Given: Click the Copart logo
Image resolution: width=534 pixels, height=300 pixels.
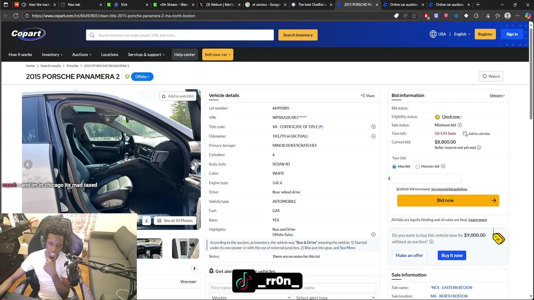Looking at the screenshot, I should [x=28, y=34].
